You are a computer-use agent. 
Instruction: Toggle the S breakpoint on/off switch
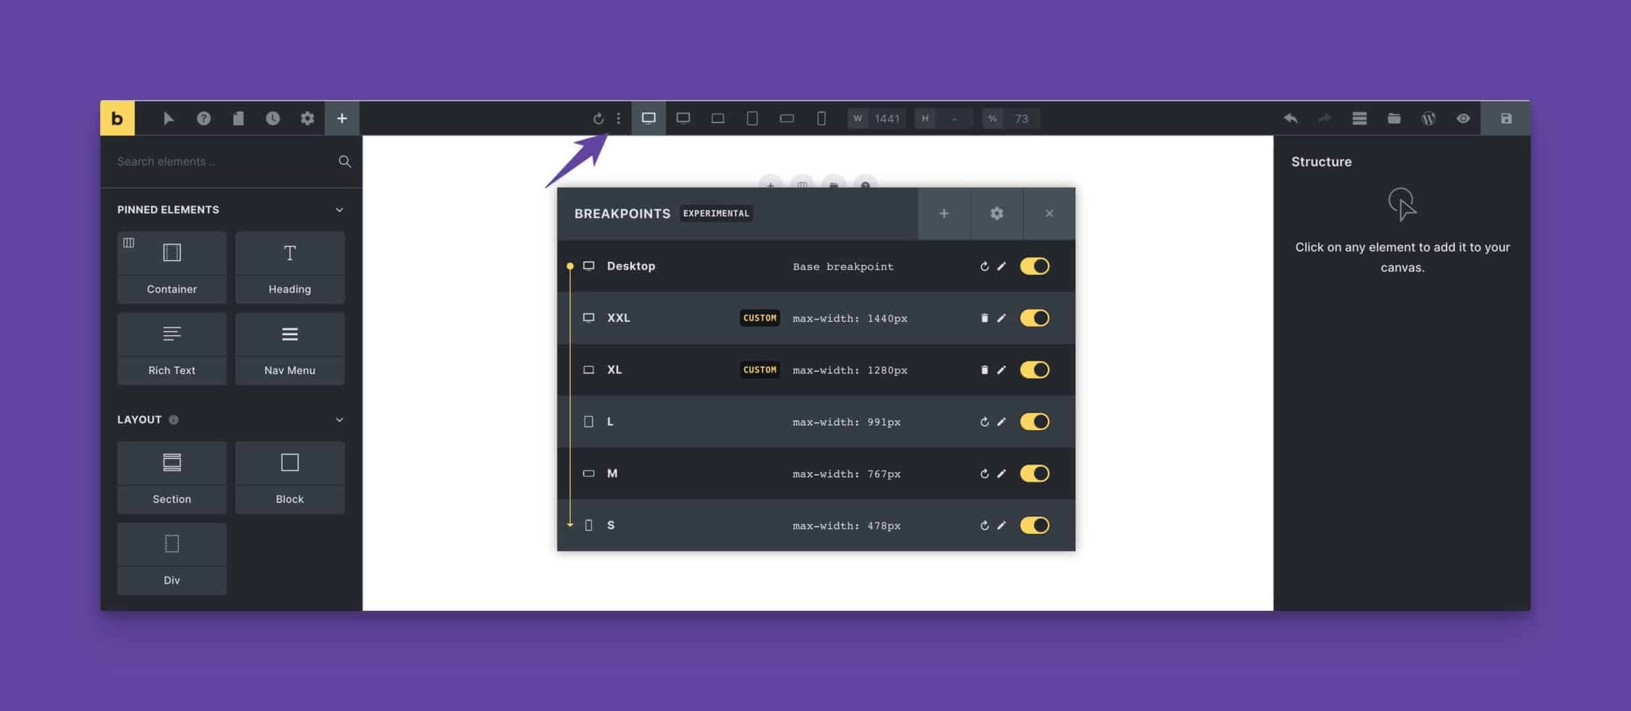click(x=1035, y=526)
